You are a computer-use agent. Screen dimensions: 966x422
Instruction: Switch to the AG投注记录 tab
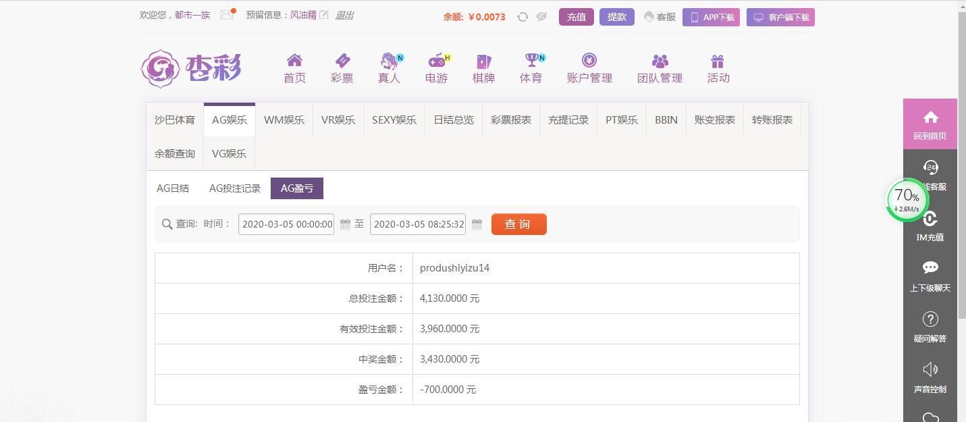[234, 188]
